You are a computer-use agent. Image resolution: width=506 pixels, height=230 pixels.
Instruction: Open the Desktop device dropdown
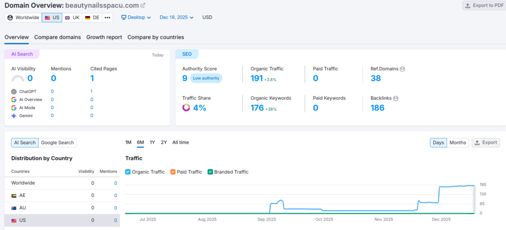coord(136,17)
